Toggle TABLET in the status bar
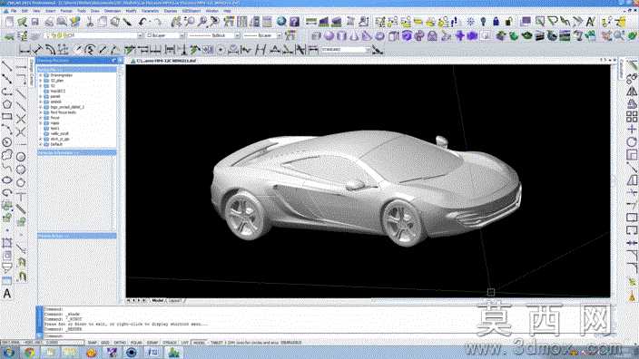Image resolution: width=639 pixels, height=359 pixels. point(216,343)
